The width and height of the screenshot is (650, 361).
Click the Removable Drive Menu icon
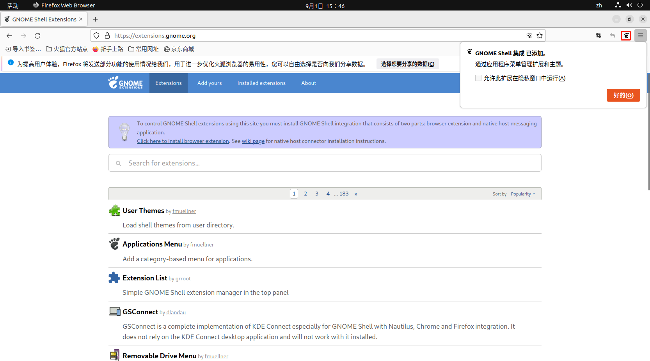coord(114,355)
